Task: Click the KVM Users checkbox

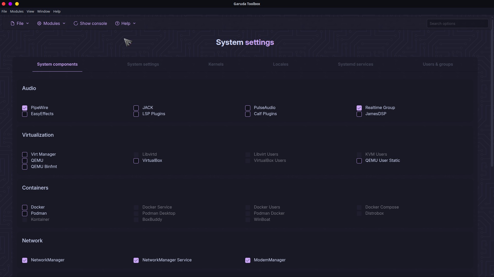Action: pyautogui.click(x=359, y=154)
